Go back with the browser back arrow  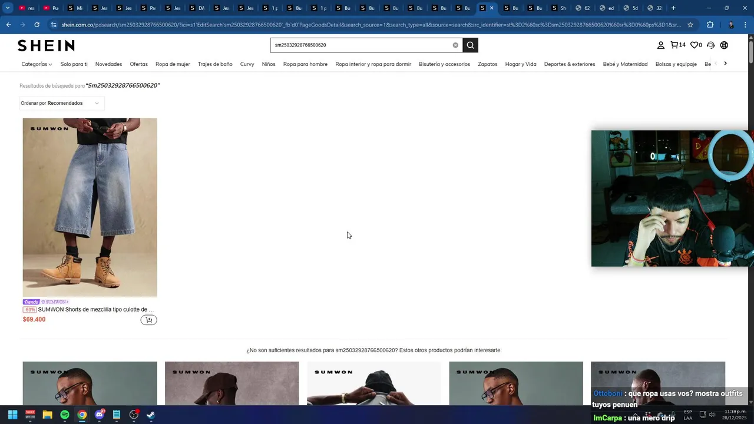pyautogui.click(x=8, y=25)
